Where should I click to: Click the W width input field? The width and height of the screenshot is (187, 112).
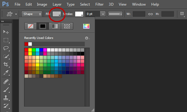[139, 14]
